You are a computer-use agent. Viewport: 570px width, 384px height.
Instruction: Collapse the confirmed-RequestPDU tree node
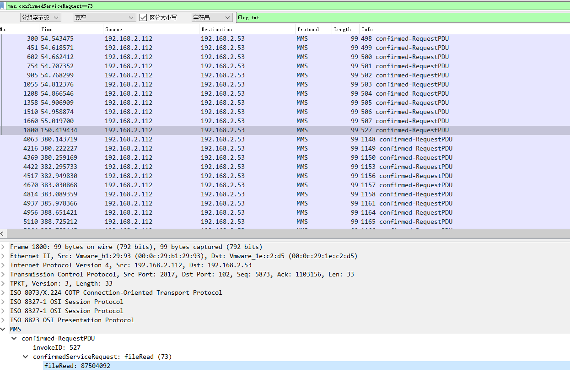14,338
